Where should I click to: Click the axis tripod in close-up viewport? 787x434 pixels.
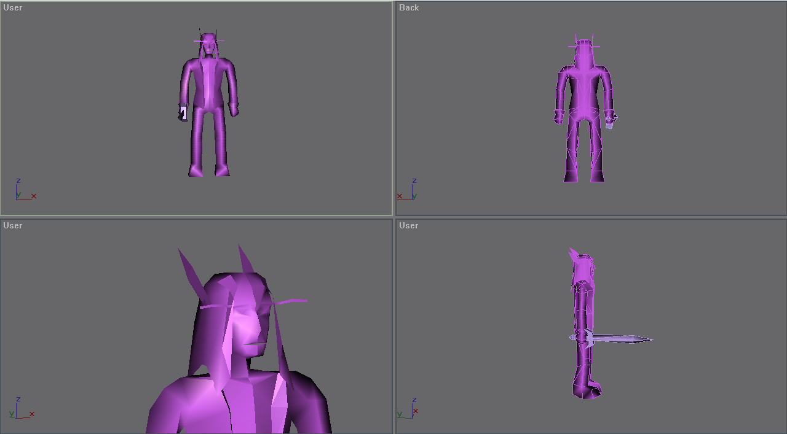click(x=22, y=408)
